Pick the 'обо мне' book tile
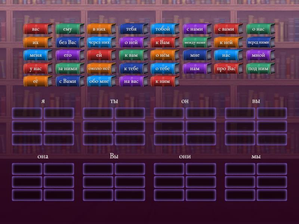Viewport: 299px width, 224px height. coord(99,81)
